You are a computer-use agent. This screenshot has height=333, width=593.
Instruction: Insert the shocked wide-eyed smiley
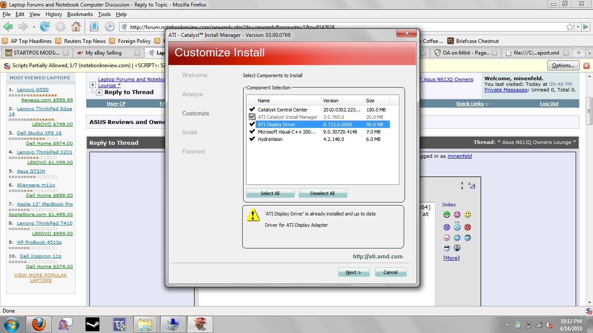(457, 248)
